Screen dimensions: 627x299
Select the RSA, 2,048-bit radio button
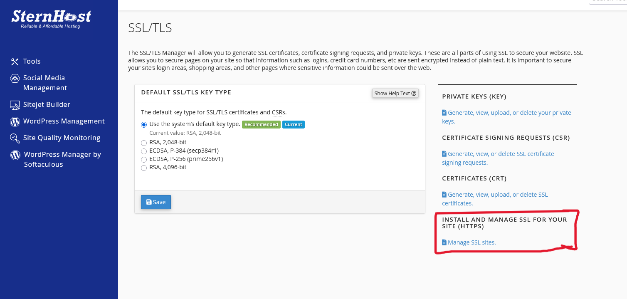144,143
